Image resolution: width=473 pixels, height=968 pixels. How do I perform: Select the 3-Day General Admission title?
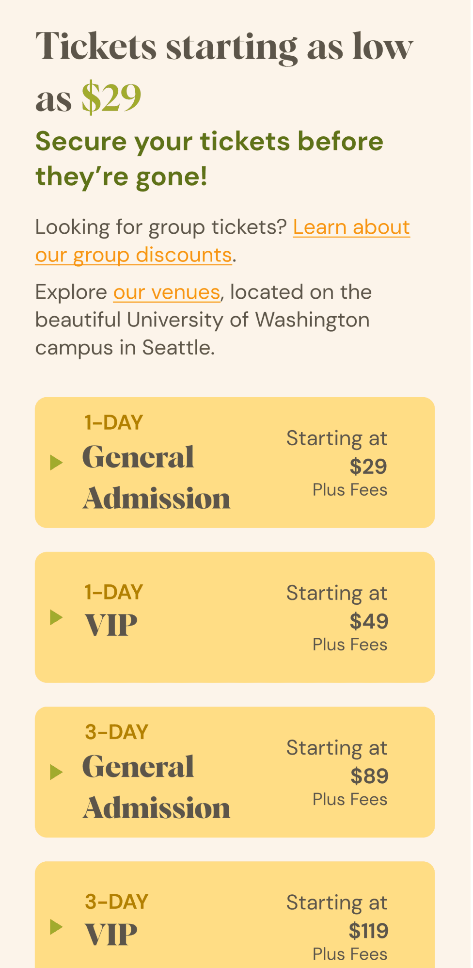point(156,787)
